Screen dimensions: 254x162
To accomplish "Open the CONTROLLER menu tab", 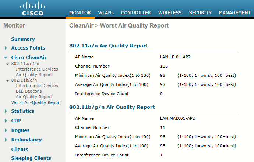I will (136, 13).
